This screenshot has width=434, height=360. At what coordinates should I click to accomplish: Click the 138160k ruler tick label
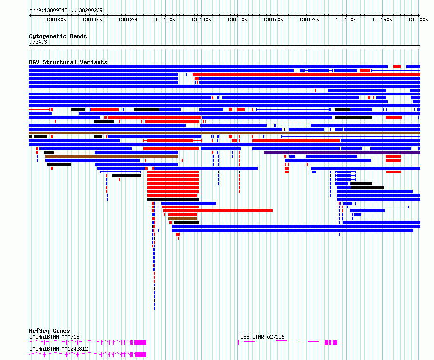click(x=273, y=19)
